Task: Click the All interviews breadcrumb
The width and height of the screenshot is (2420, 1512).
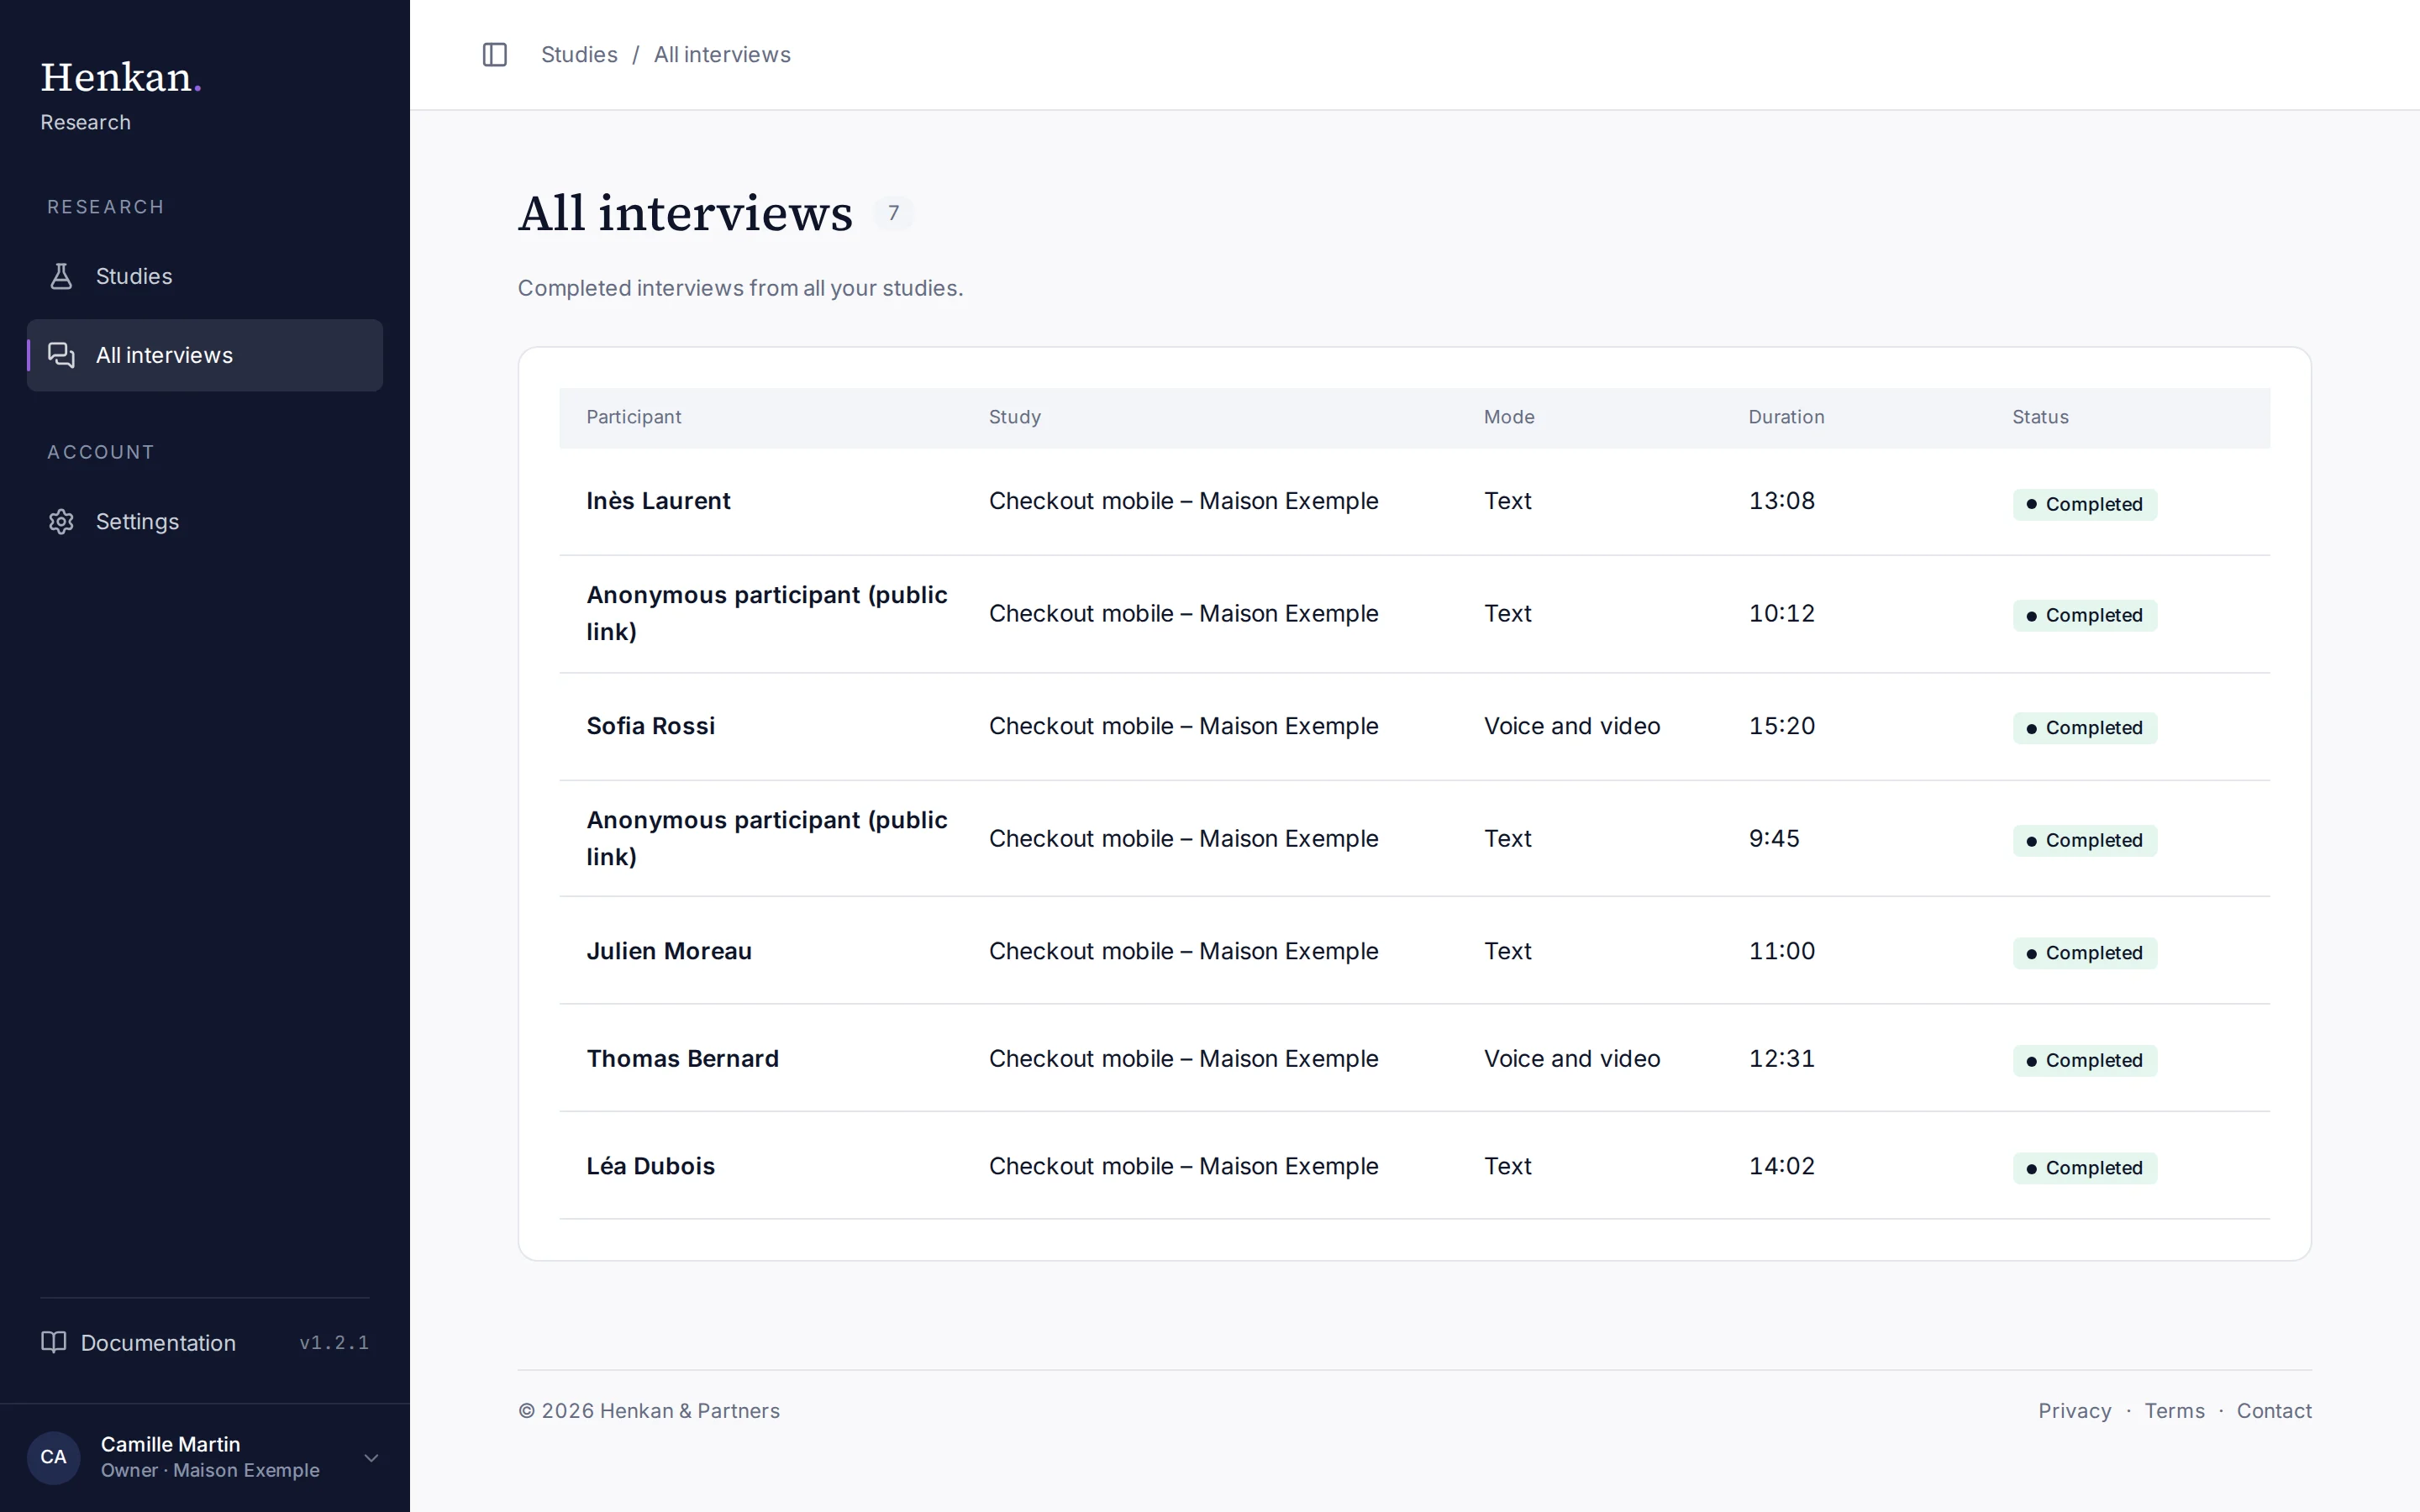Action: [722, 54]
